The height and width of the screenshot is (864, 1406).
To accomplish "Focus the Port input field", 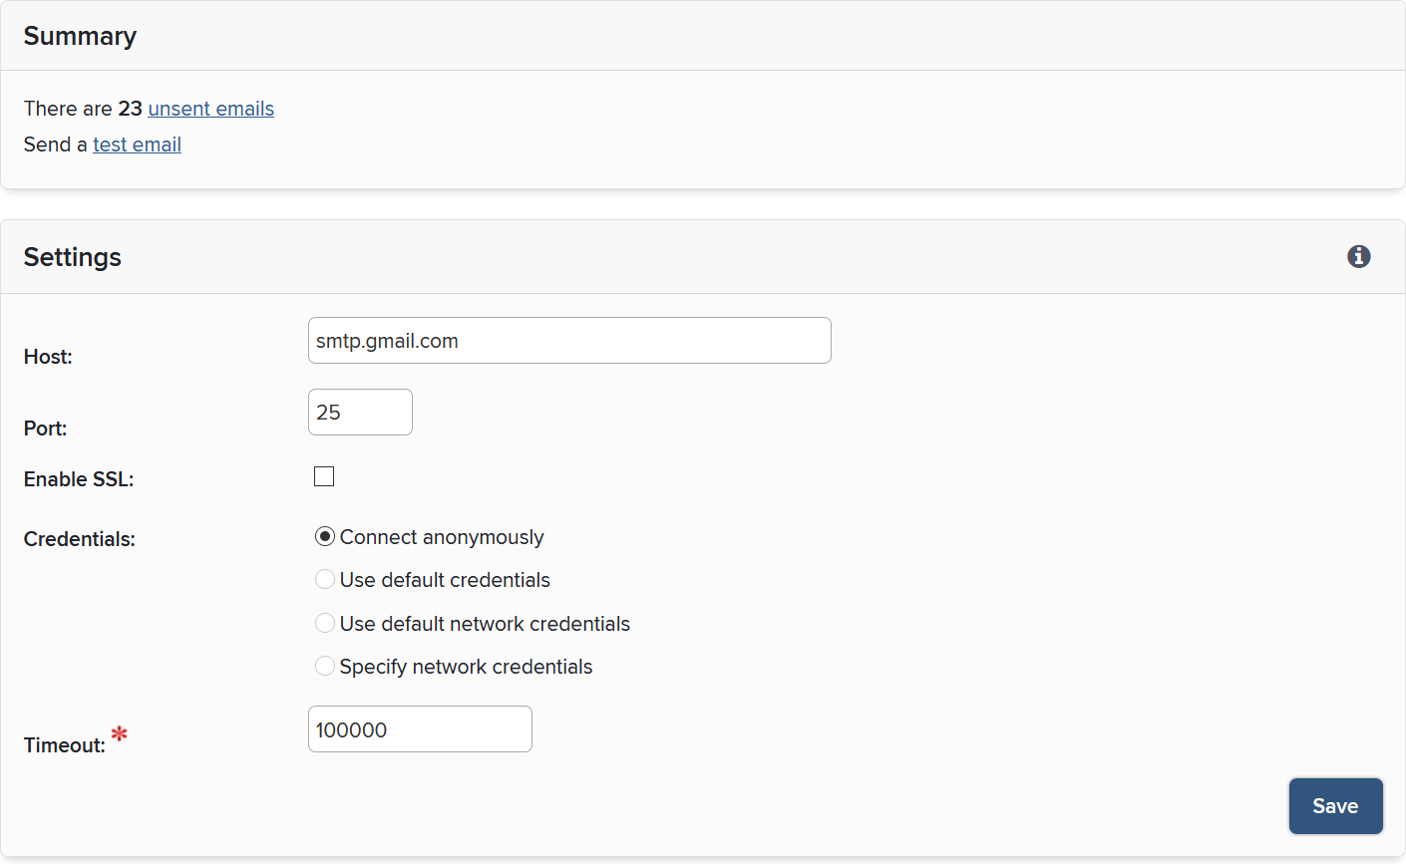I will click(360, 413).
